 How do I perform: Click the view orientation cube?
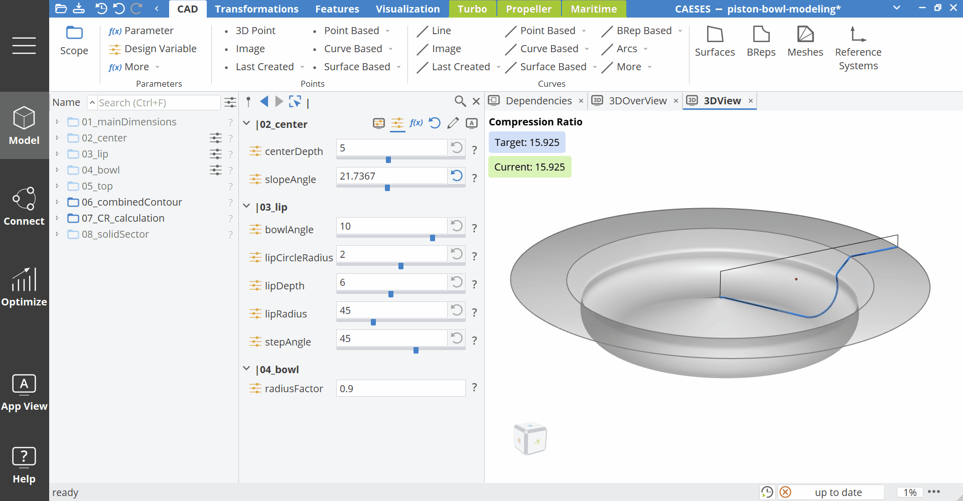click(530, 439)
